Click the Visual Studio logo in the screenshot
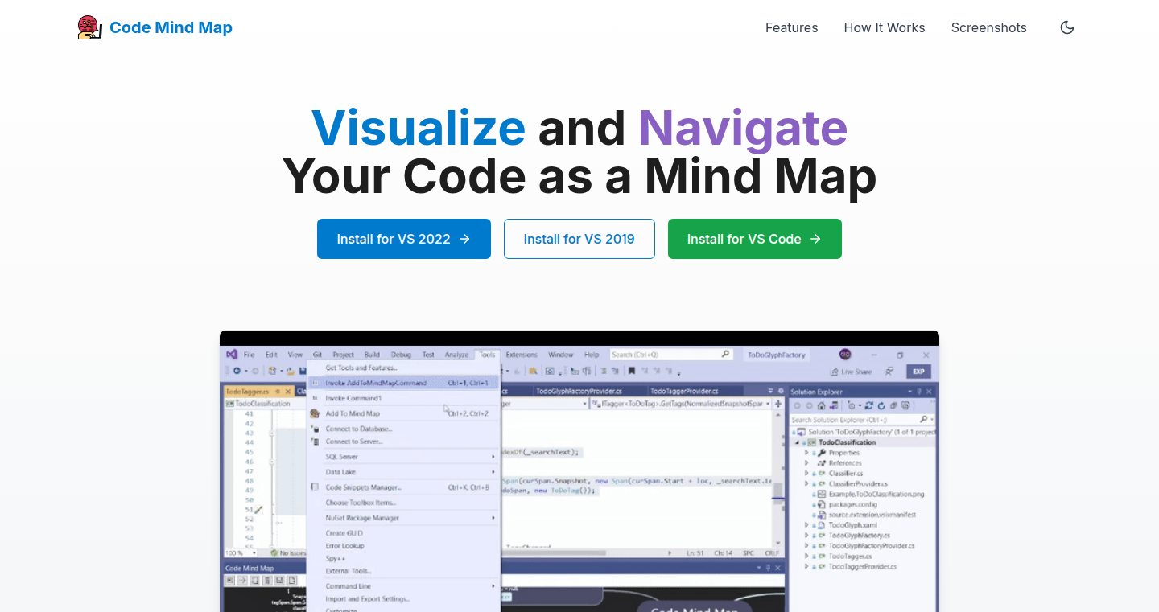This screenshot has width=1159, height=612. pos(232,354)
